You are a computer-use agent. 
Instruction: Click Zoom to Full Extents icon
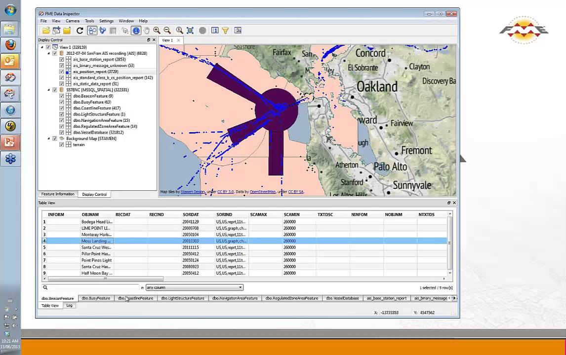click(x=190, y=31)
